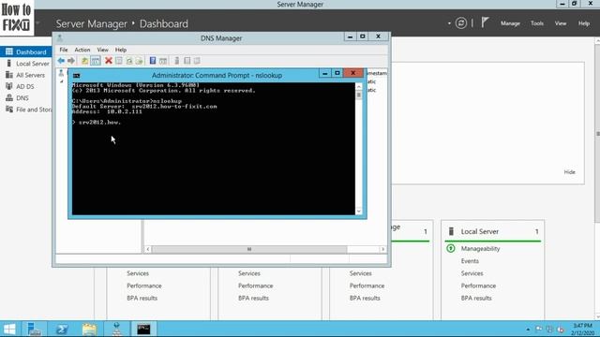Image resolution: width=600 pixels, height=337 pixels.
Task: Click the New Server tower icon in DNS toolbar
Action: [177, 61]
